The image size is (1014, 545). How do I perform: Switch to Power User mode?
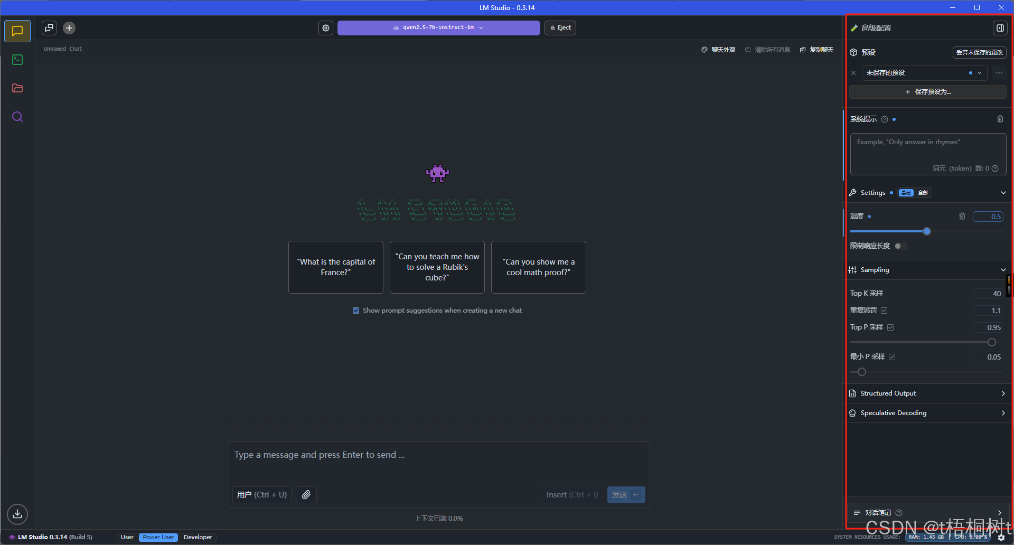click(x=158, y=537)
